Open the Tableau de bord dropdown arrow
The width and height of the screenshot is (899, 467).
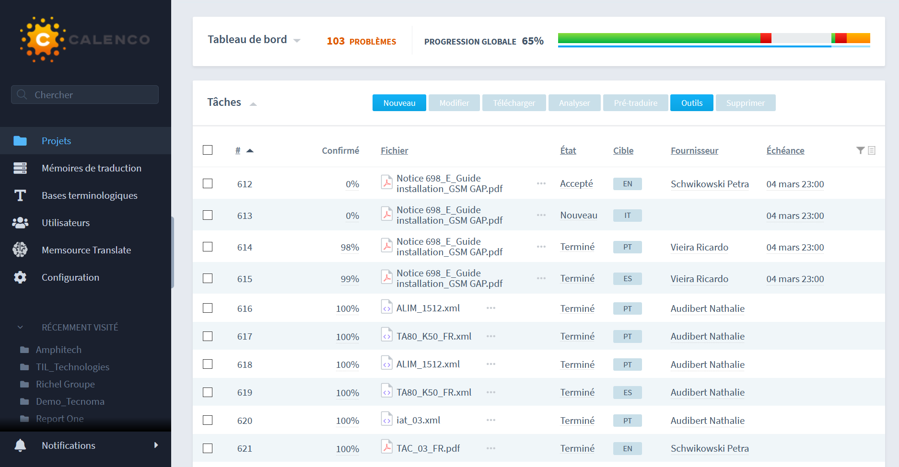[x=297, y=41]
